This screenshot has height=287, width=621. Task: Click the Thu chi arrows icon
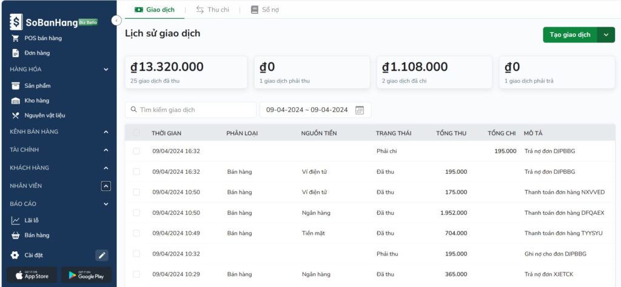tap(200, 10)
